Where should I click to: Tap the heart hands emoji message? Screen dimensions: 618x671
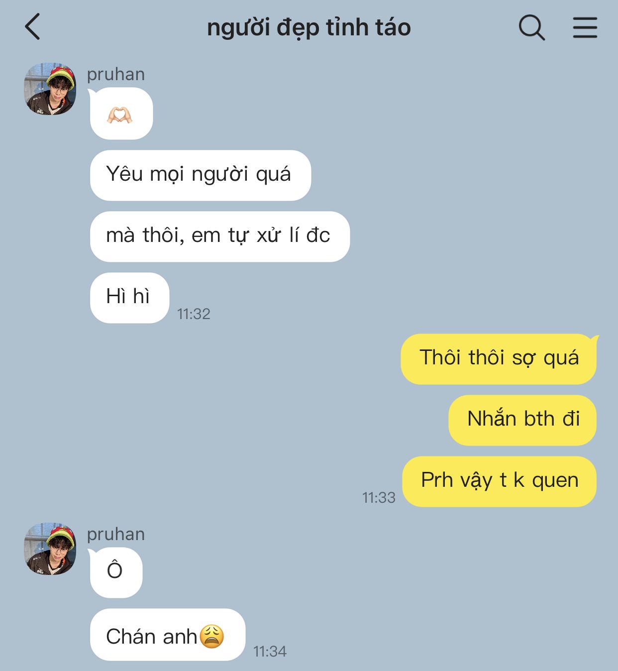tap(121, 113)
